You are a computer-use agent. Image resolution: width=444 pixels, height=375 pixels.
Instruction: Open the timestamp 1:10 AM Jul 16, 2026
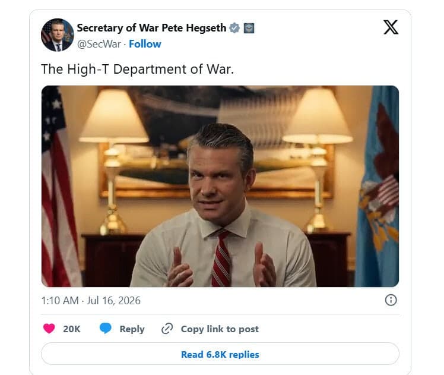[91, 301]
